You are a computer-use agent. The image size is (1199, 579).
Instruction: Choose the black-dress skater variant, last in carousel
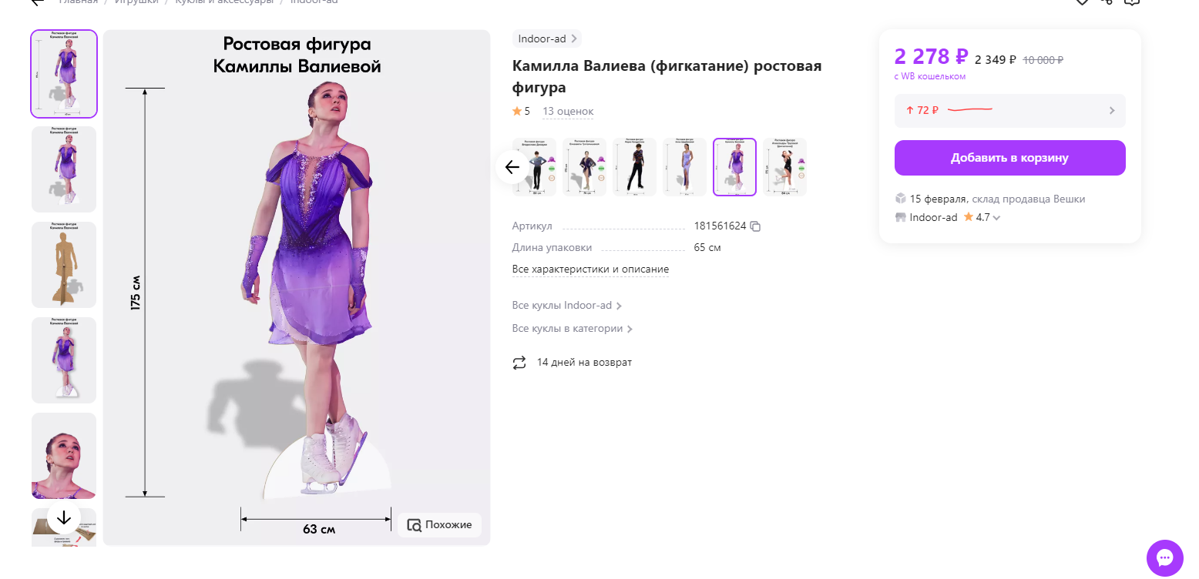coord(785,167)
